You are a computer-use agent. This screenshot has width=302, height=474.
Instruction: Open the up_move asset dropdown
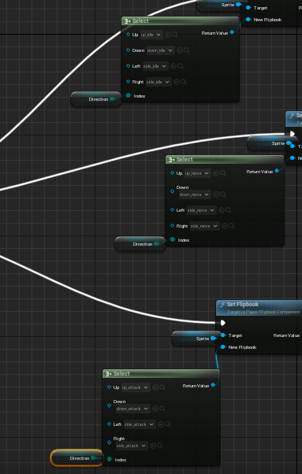click(x=198, y=173)
